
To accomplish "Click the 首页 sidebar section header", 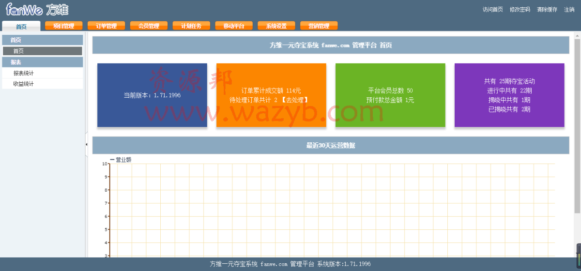I will [x=43, y=40].
